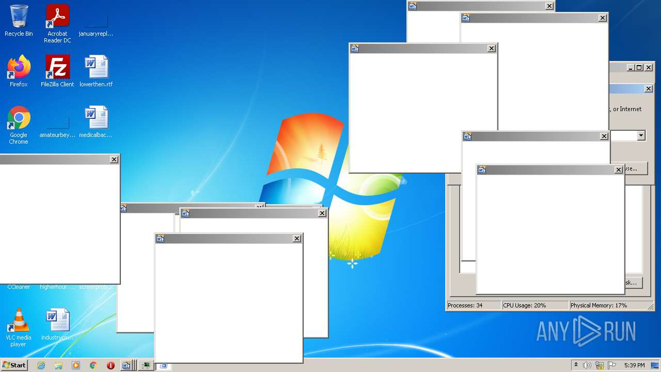
Task: Close the Run dialog with its X
Action: coord(649,89)
